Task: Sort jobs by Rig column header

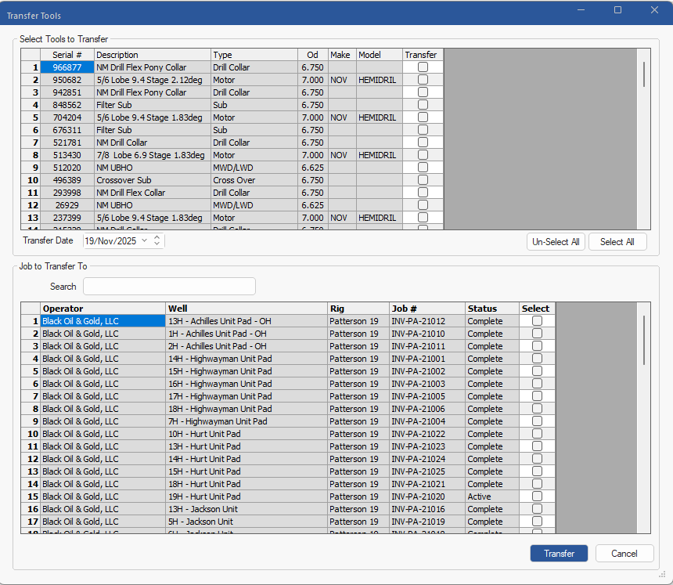Action: click(358, 309)
